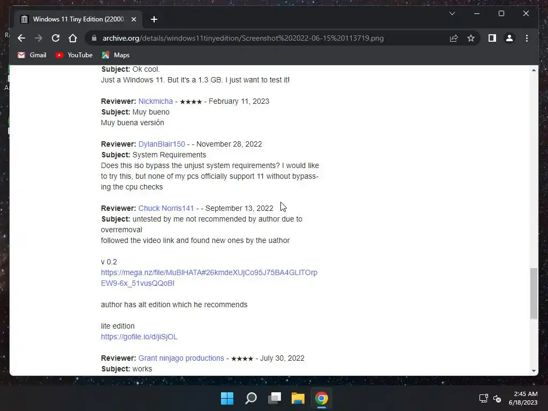The width and height of the screenshot is (548, 411).
Task: Open Gmail bookmark
Action: click(32, 55)
